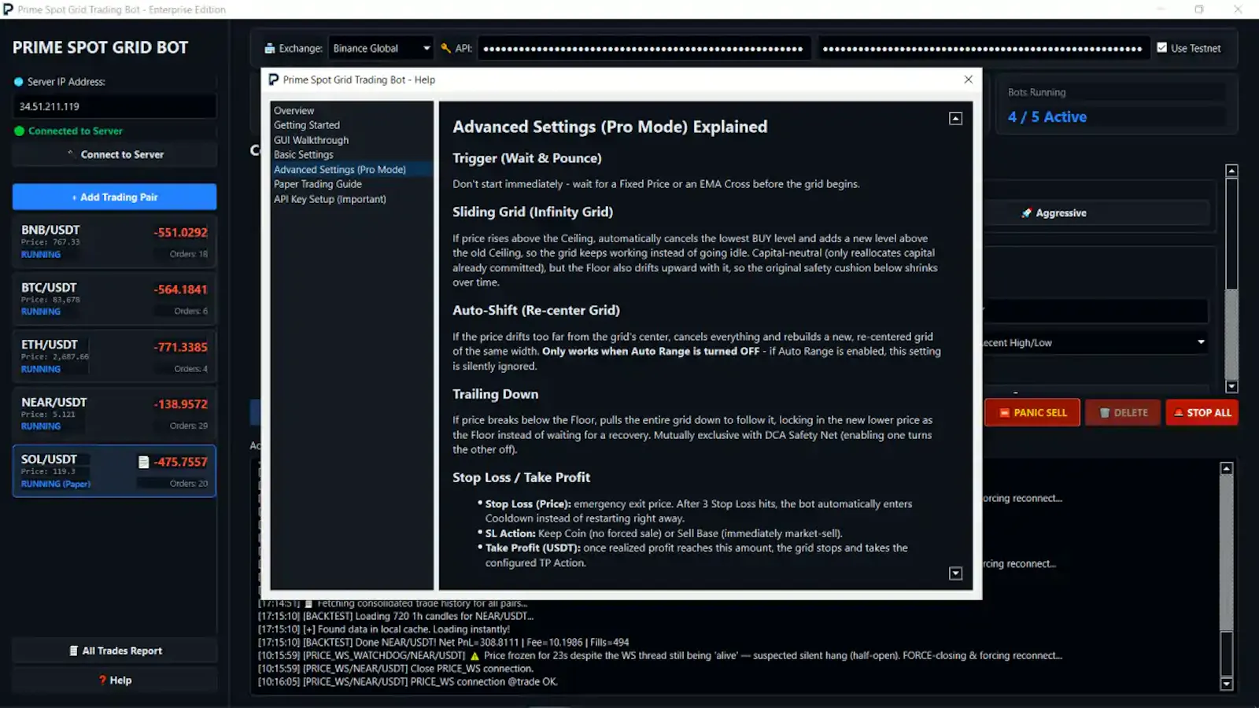Click the API key input field
The height and width of the screenshot is (708, 1259).
[x=644, y=48]
